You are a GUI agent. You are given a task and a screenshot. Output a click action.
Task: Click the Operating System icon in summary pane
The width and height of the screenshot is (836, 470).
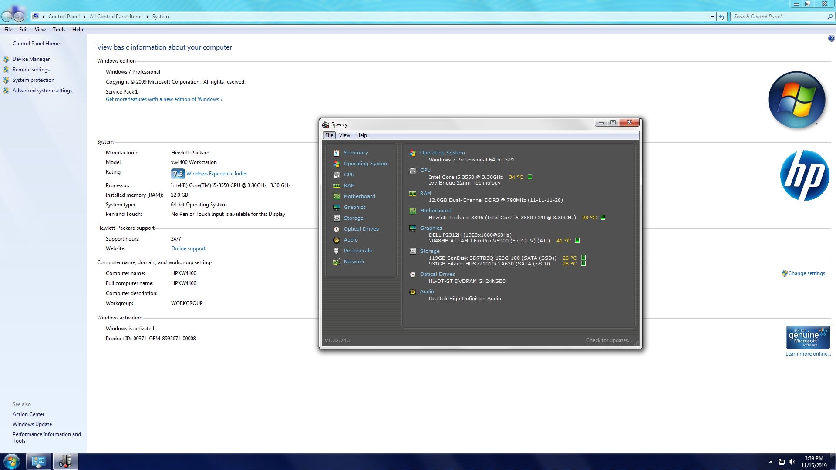413,153
